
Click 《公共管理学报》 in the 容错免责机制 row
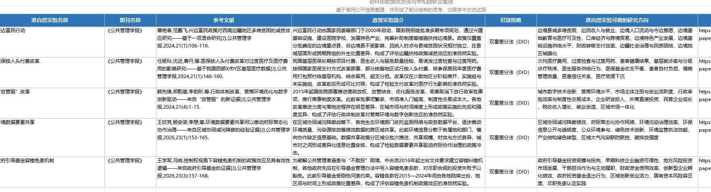point(125,161)
